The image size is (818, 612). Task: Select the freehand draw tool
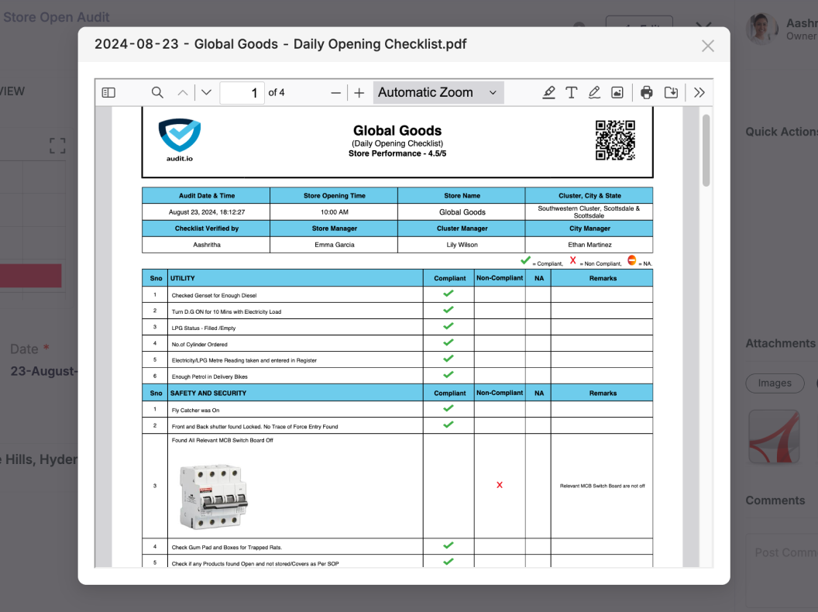pos(594,93)
